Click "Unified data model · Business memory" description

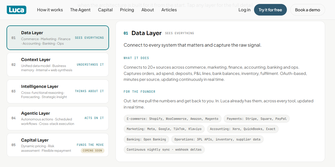46,68
